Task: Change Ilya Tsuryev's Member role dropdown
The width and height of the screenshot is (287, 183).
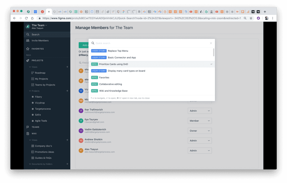Action: [x=200, y=121]
